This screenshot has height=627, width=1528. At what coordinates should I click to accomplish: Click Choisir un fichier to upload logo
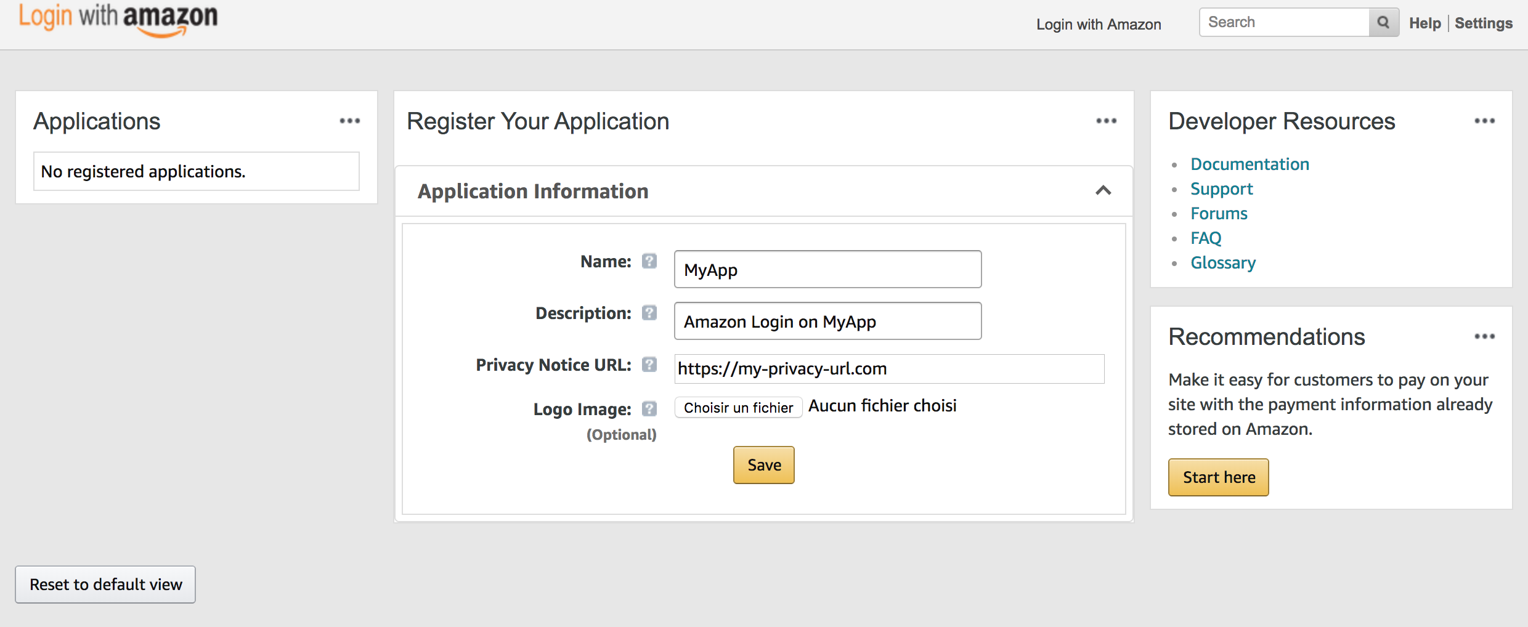click(x=738, y=408)
